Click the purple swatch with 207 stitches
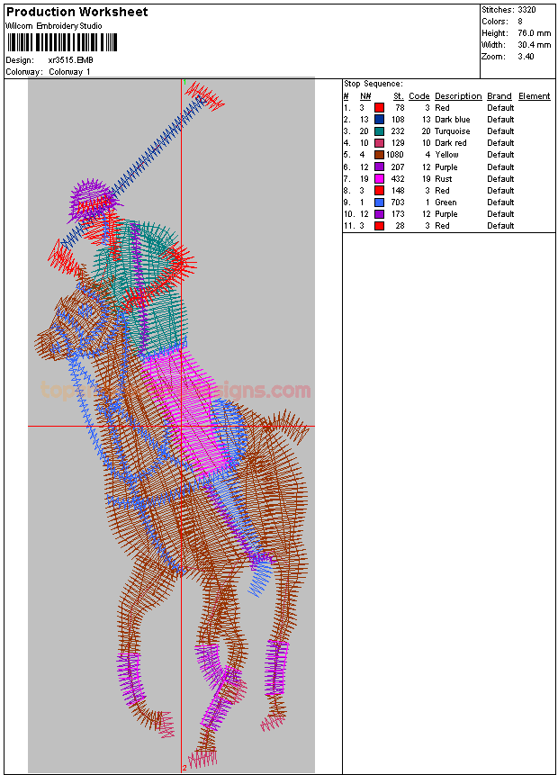 pos(379,167)
